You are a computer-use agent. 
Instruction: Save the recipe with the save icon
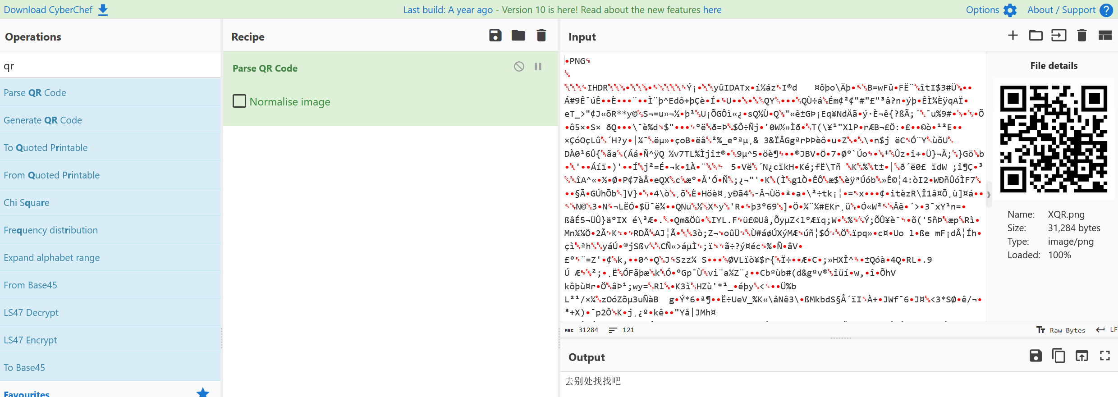(x=495, y=35)
